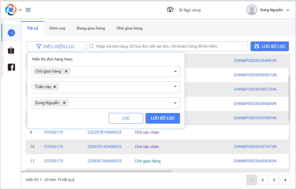The width and height of the screenshot is (296, 189).
Task: Remove the 'Tuần này' filter chip
Action: (x=55, y=87)
